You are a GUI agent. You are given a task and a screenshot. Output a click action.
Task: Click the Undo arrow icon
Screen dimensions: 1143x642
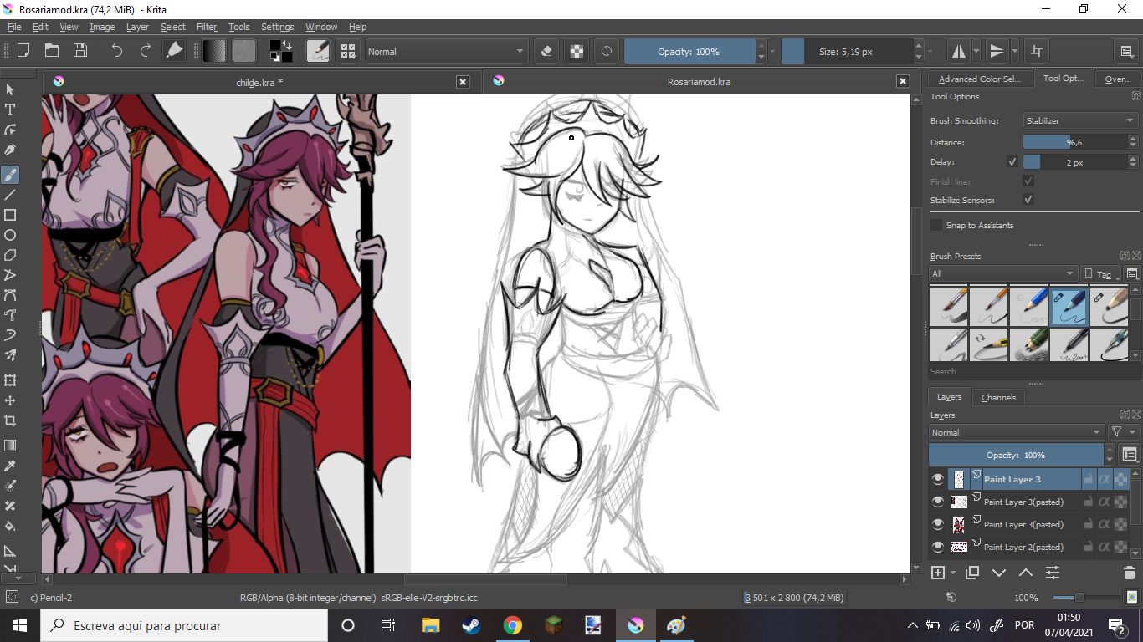tap(117, 51)
